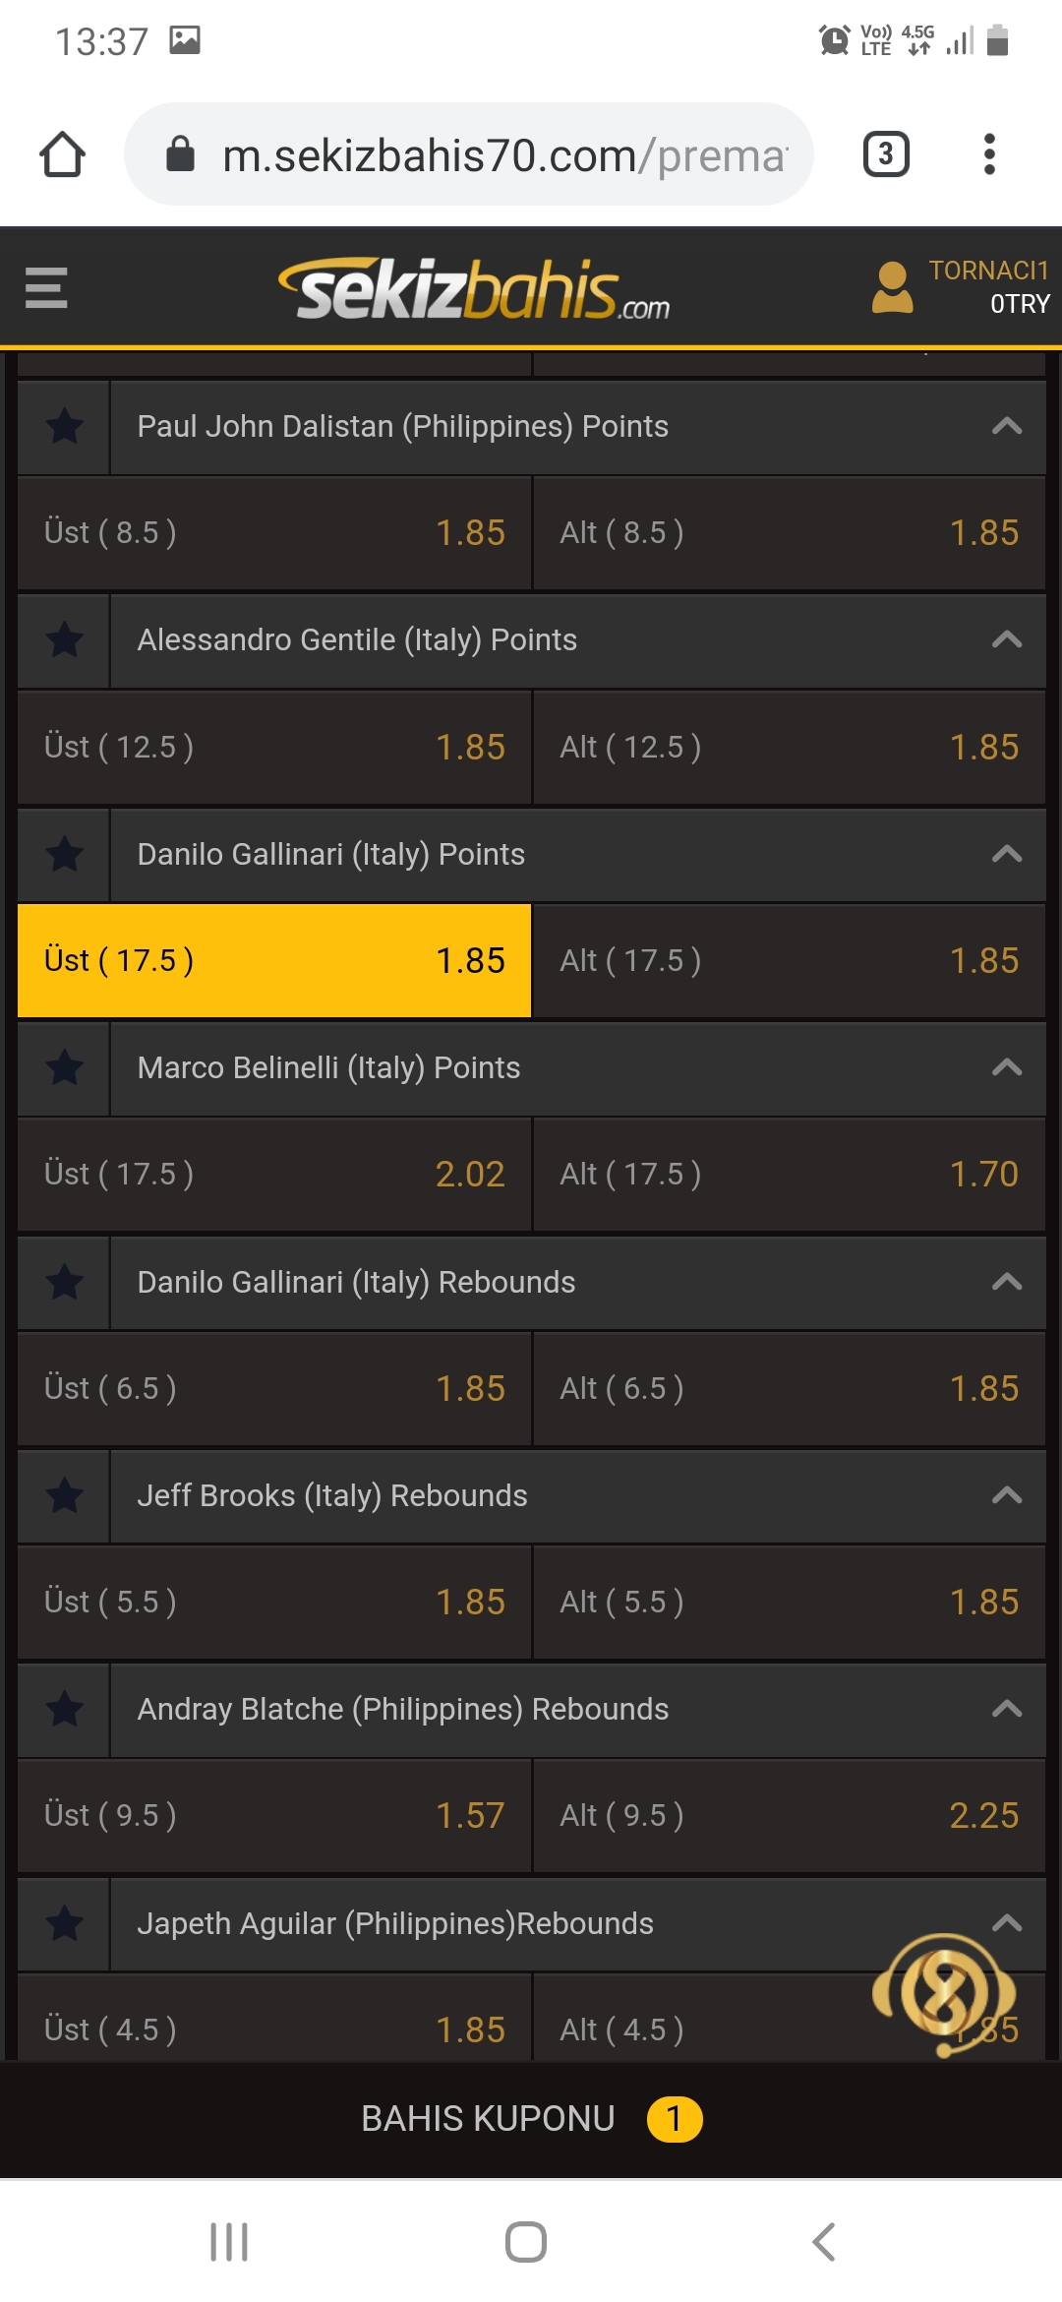Tap the sekizbahis.com header logo
1062x2302 pixels.
coord(474,289)
